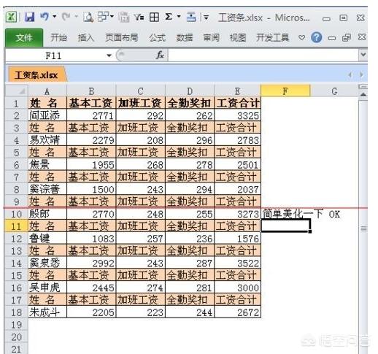
Task: Click the Redo arrow icon
Action: pos(66,17)
